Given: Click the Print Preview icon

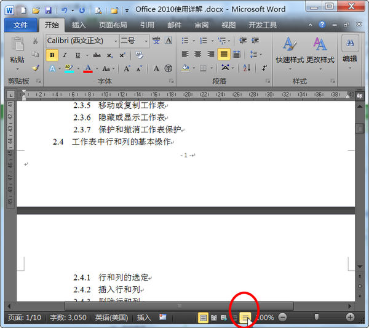Looking at the screenshot, I should (98, 10).
